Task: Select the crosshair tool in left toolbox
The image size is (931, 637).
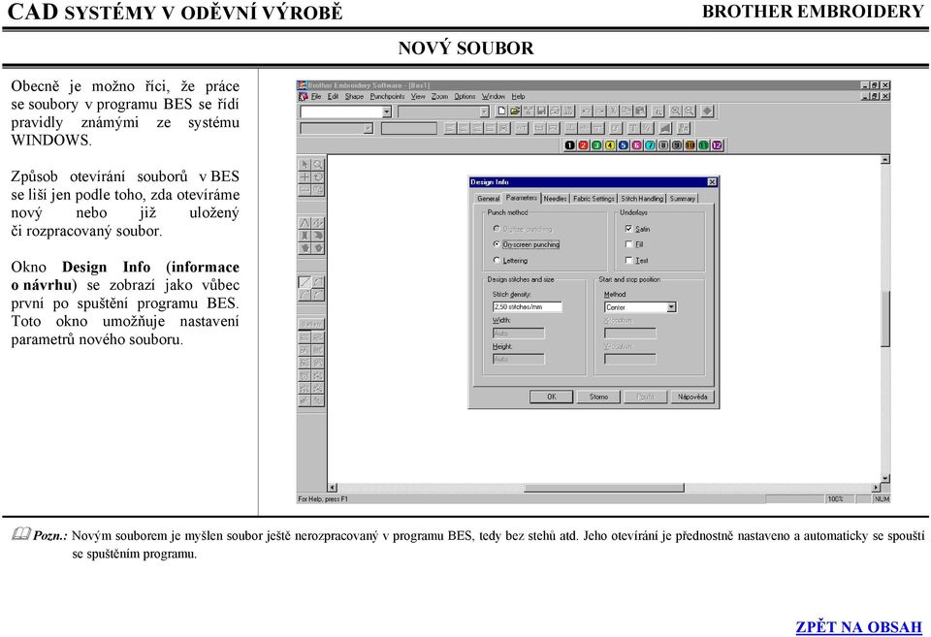Action: tap(305, 176)
